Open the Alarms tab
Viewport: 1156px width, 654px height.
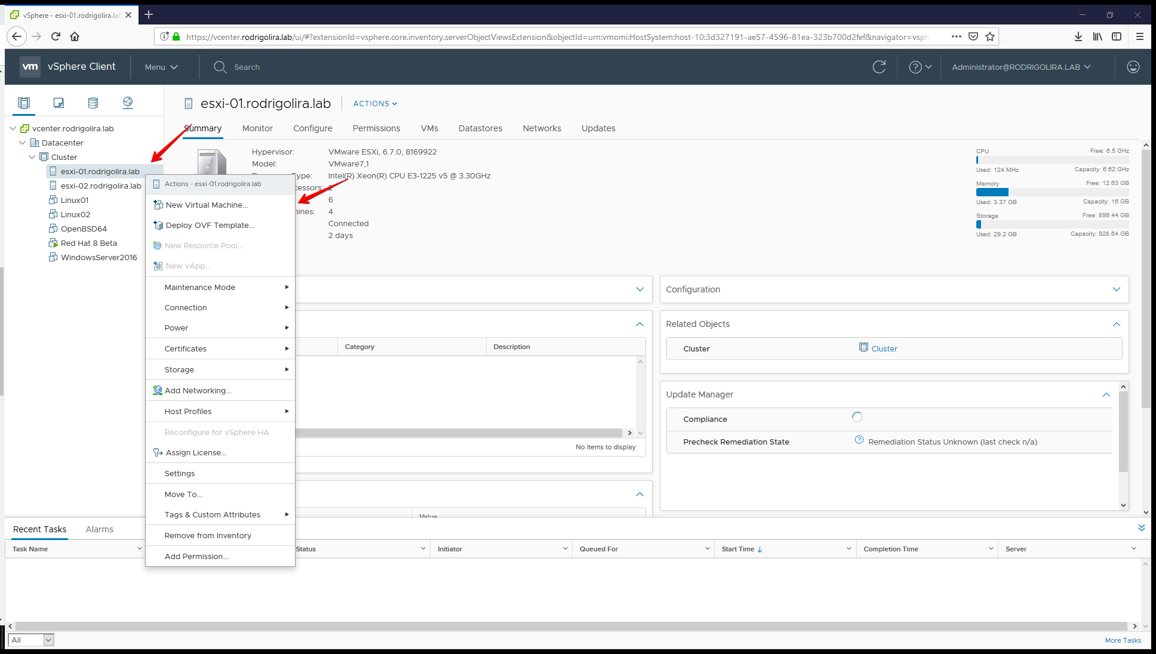(99, 529)
